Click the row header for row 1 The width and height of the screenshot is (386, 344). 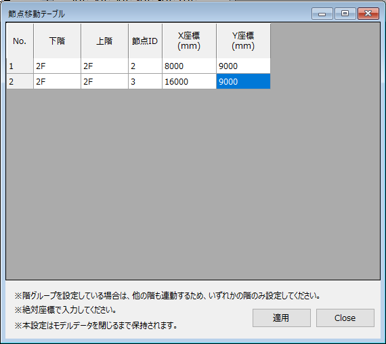point(20,66)
